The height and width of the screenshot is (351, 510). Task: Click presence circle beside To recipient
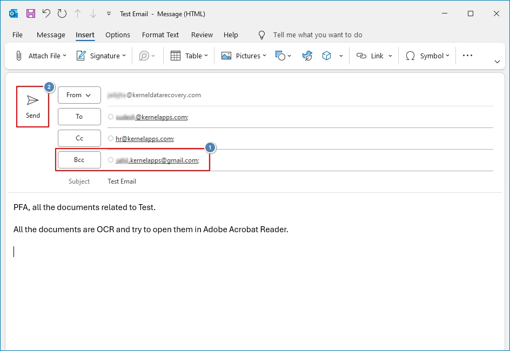point(111,117)
